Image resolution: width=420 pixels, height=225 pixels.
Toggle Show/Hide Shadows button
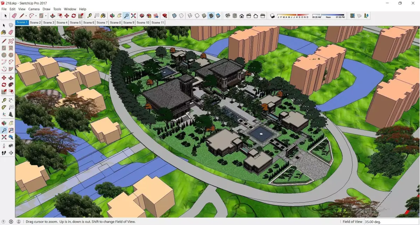pyautogui.click(x=272, y=16)
